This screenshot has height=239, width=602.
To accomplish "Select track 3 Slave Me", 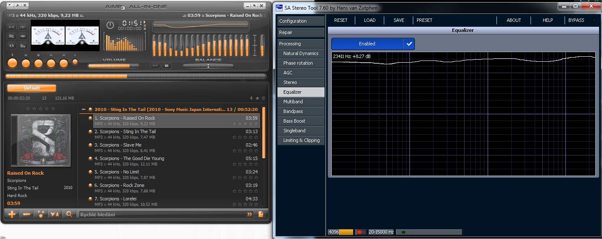I will [176, 147].
